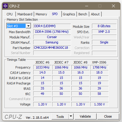
Task: Click the 49 tRC cell
Action: pos(42,94)
